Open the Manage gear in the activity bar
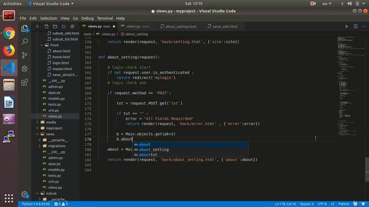 click(x=24, y=194)
